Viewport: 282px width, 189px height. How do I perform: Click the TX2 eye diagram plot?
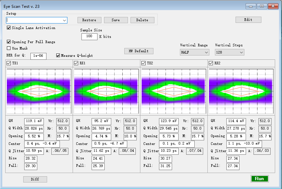pyautogui.click(x=174, y=91)
